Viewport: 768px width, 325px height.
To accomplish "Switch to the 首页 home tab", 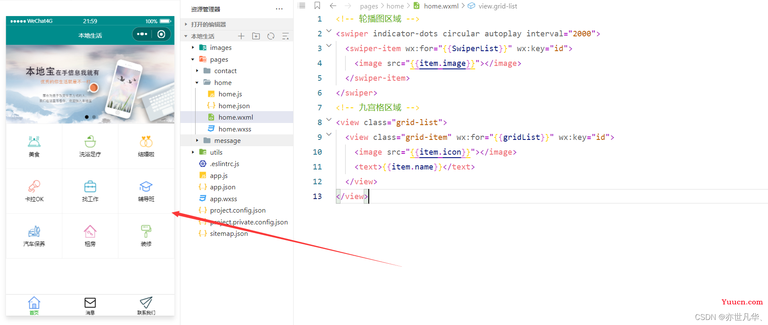I will (34, 306).
